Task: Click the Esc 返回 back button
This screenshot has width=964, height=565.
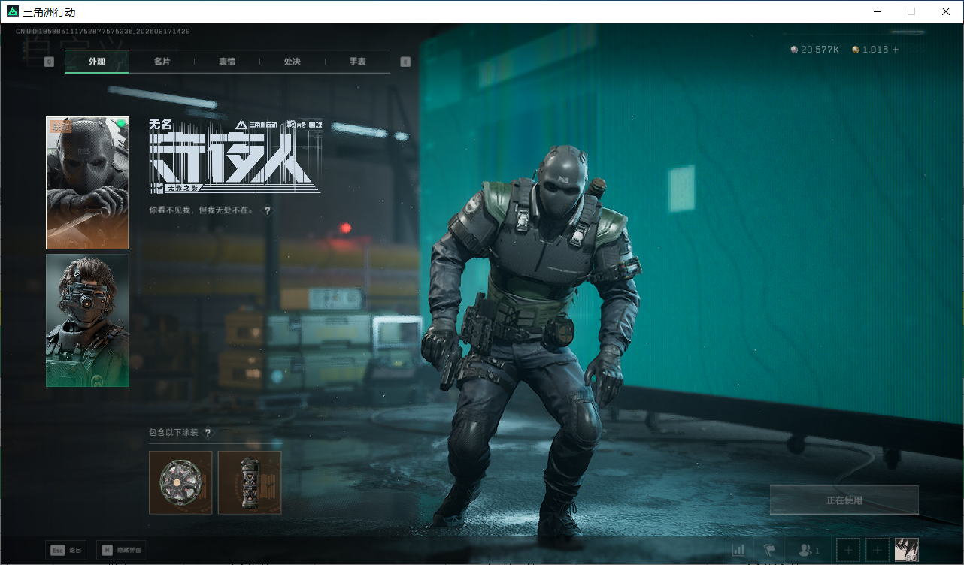Action: [66, 550]
